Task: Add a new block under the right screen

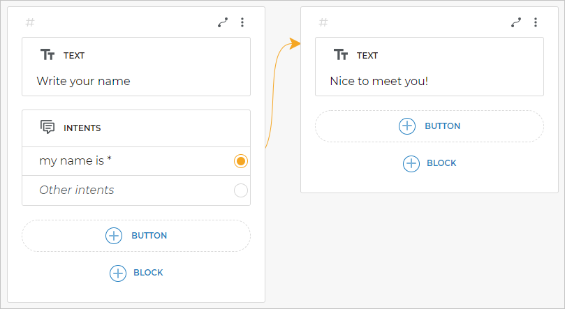Action: point(430,163)
